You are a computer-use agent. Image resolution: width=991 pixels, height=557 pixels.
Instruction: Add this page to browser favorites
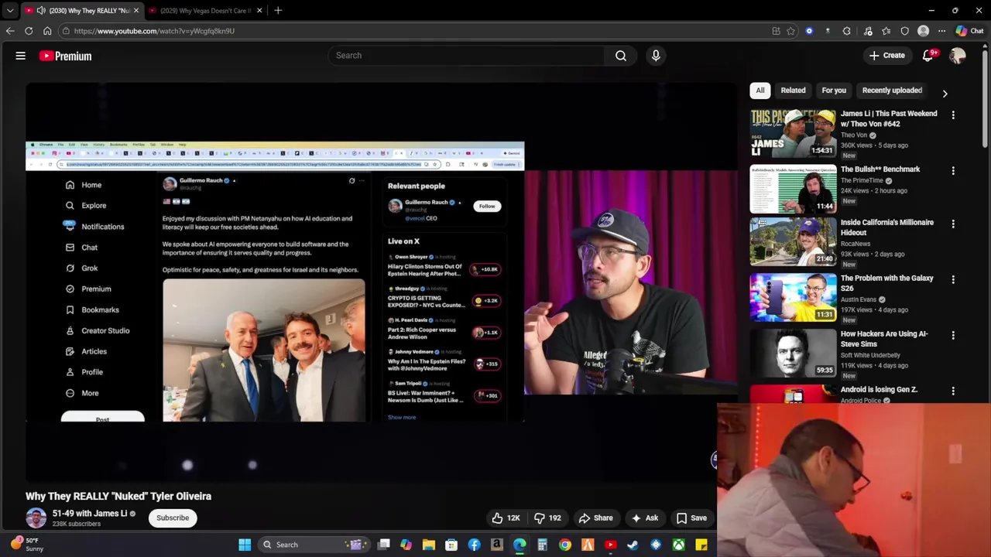click(x=790, y=31)
